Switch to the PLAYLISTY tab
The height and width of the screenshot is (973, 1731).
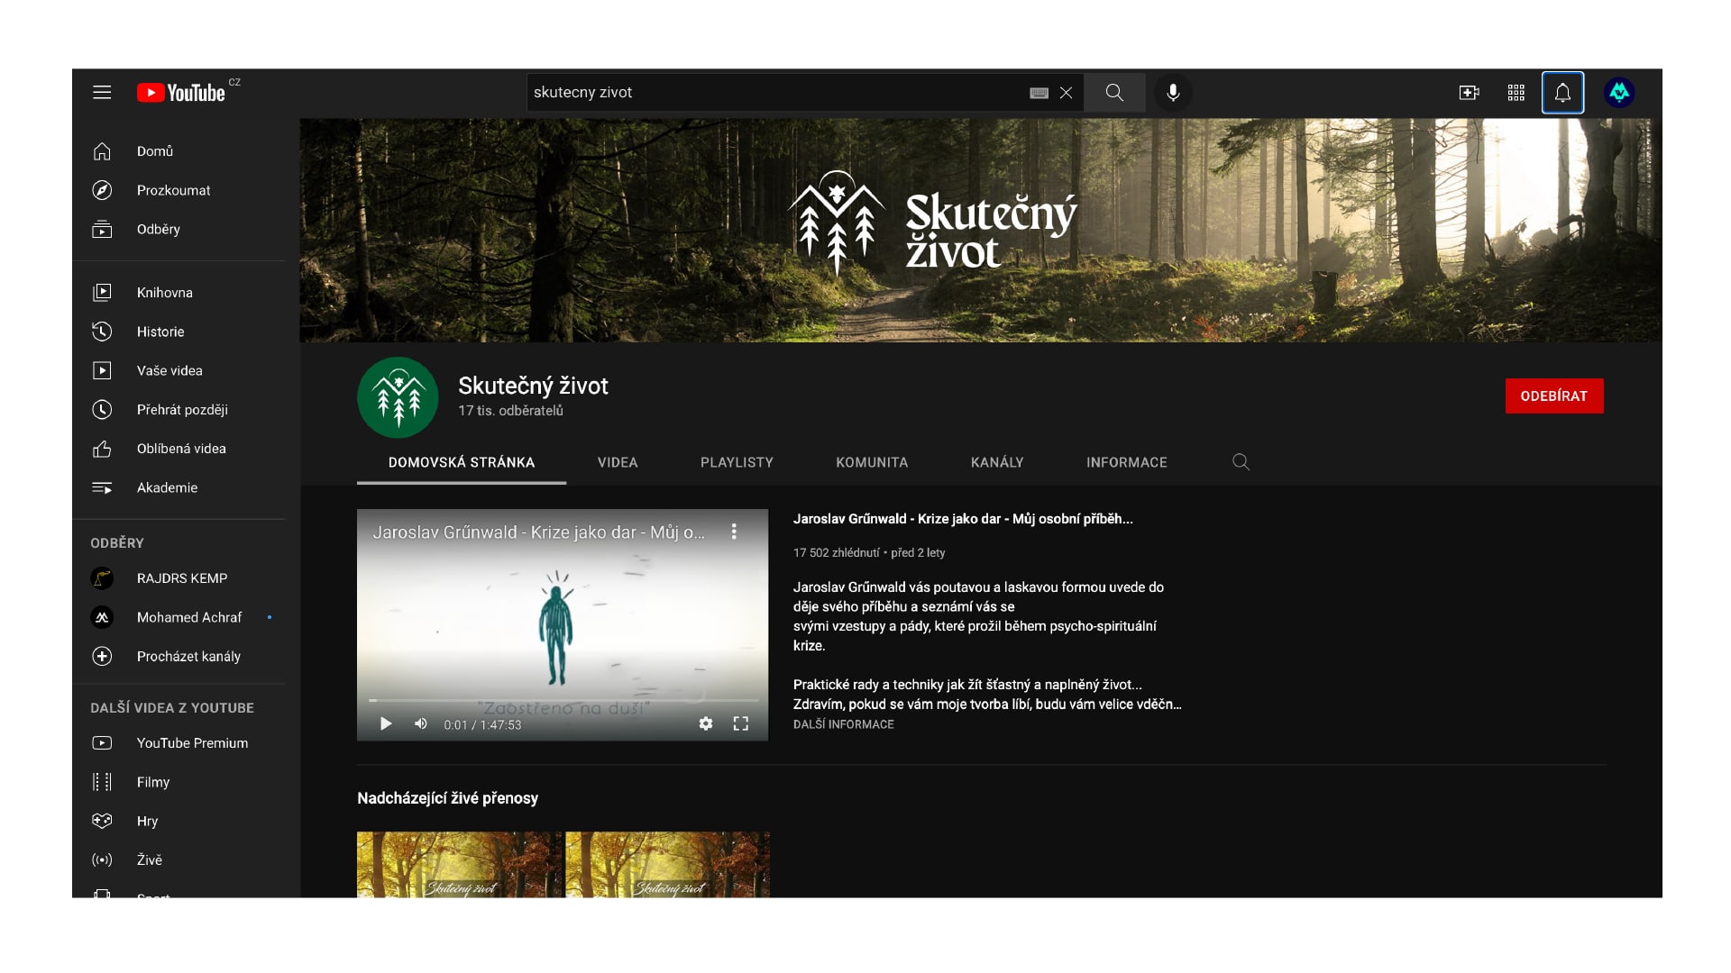click(x=737, y=462)
